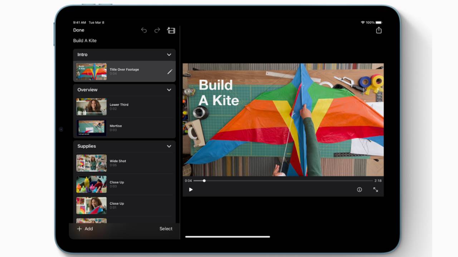
Task: Tap the Add button
Action: [85, 229]
